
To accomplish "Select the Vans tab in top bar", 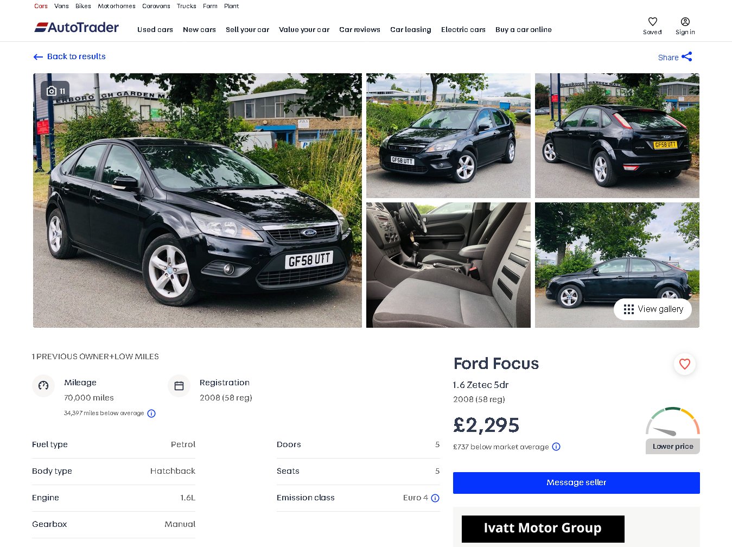I will [x=61, y=7].
